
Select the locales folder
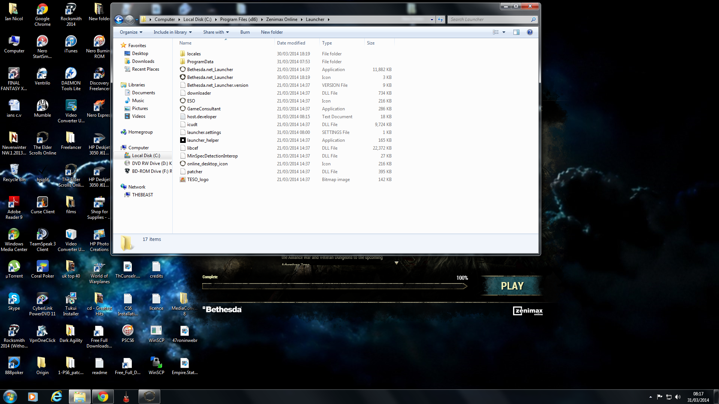(194, 54)
